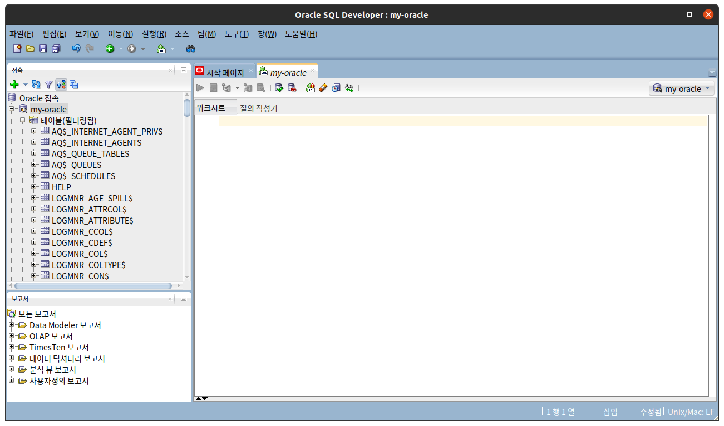Open the back navigation history dropdown arrow
The height and width of the screenshot is (426, 724).
pyautogui.click(x=121, y=49)
